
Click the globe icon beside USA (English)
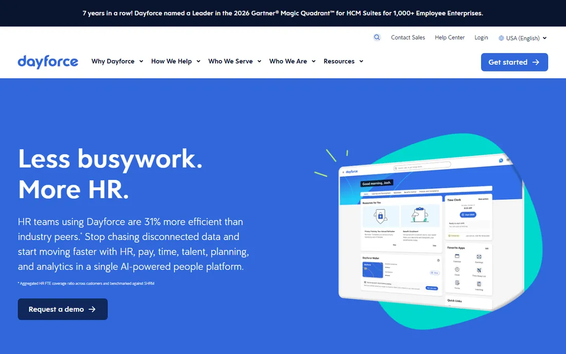(501, 38)
